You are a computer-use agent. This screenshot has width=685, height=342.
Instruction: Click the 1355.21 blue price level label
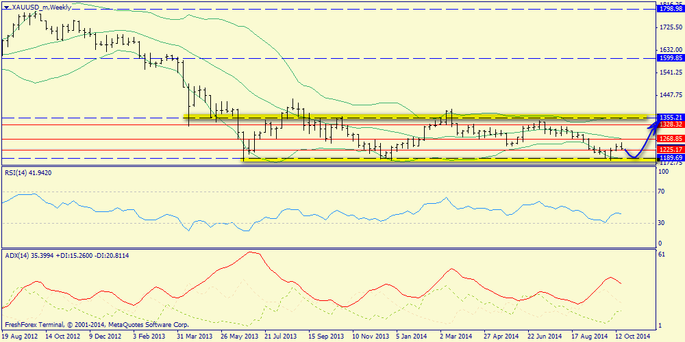[x=670, y=118]
